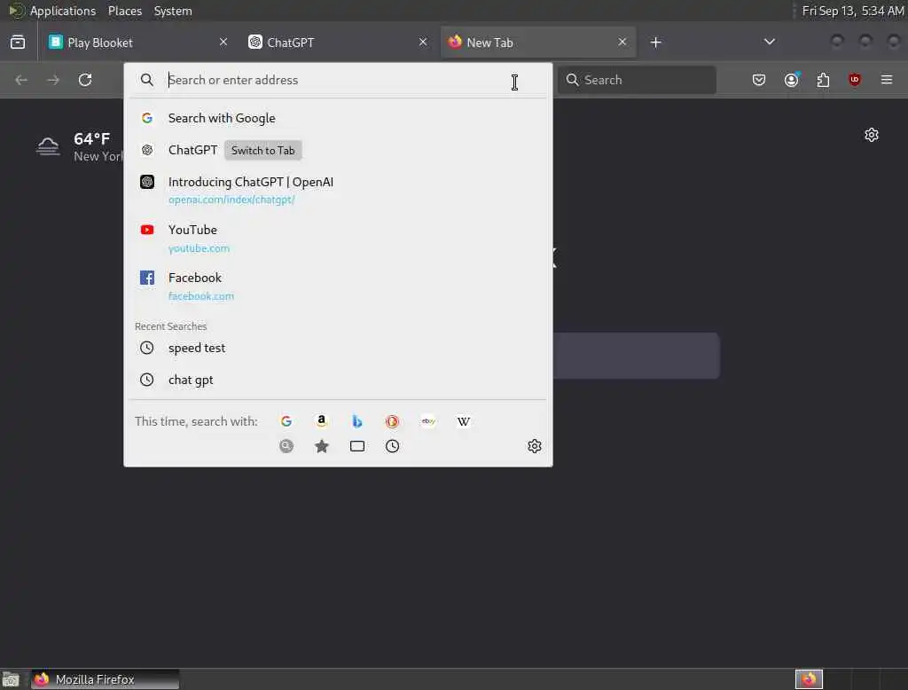Image resolution: width=908 pixels, height=690 pixels.
Task: Switch to the ChatGPT tab
Action: (x=338, y=43)
